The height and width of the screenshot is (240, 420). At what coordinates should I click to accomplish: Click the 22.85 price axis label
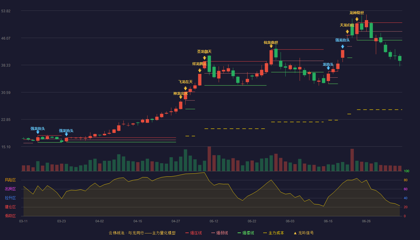click(6, 120)
